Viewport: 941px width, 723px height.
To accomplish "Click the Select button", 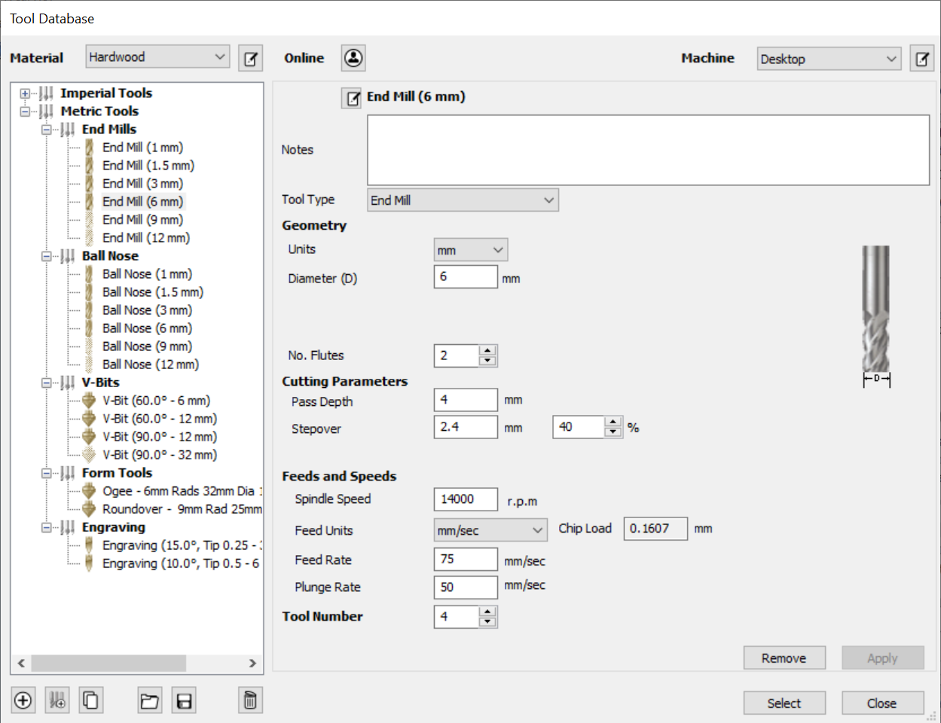I will click(784, 703).
